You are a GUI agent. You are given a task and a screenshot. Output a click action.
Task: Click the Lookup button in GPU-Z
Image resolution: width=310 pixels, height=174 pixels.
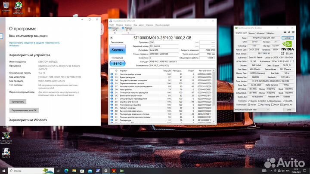(288, 38)
